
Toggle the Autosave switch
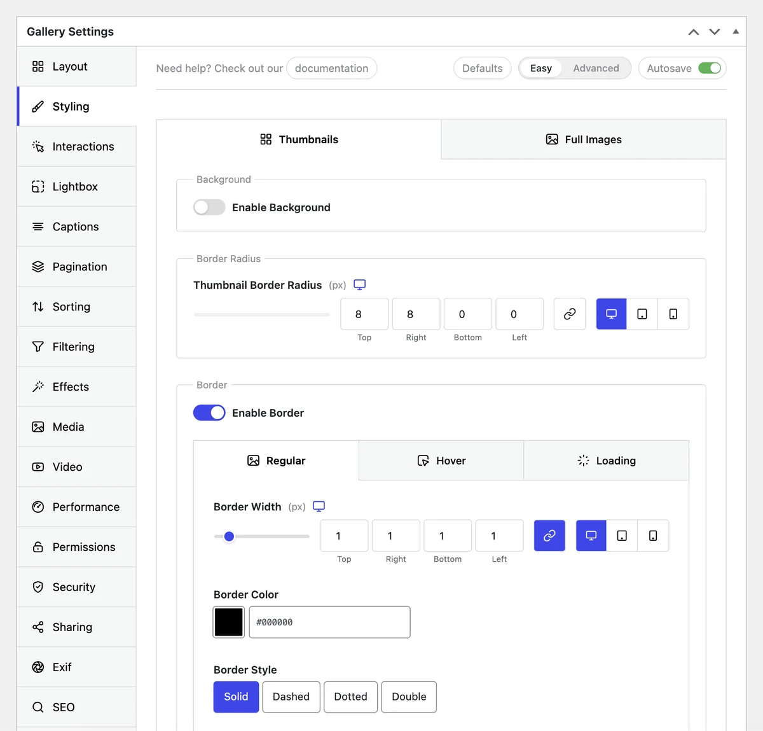point(710,68)
